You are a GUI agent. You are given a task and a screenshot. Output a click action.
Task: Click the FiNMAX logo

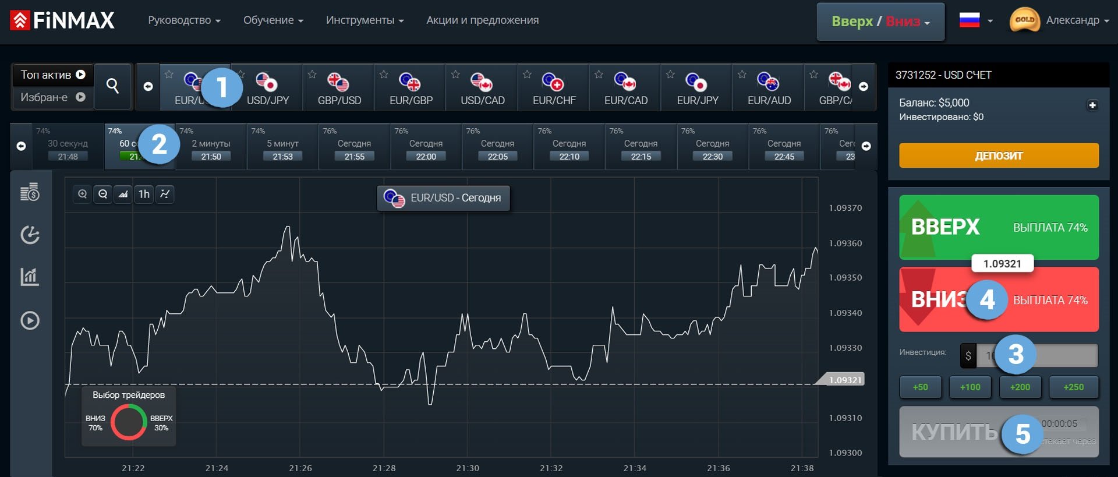pyautogui.click(x=62, y=20)
